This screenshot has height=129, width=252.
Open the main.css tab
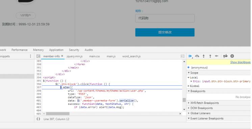point(95,56)
